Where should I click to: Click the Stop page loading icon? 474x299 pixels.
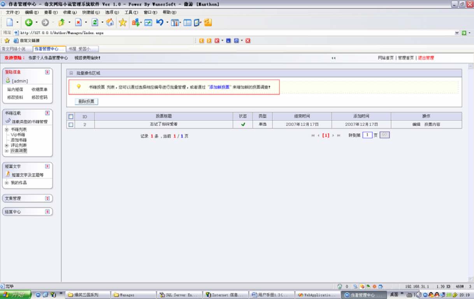[x=78, y=23]
